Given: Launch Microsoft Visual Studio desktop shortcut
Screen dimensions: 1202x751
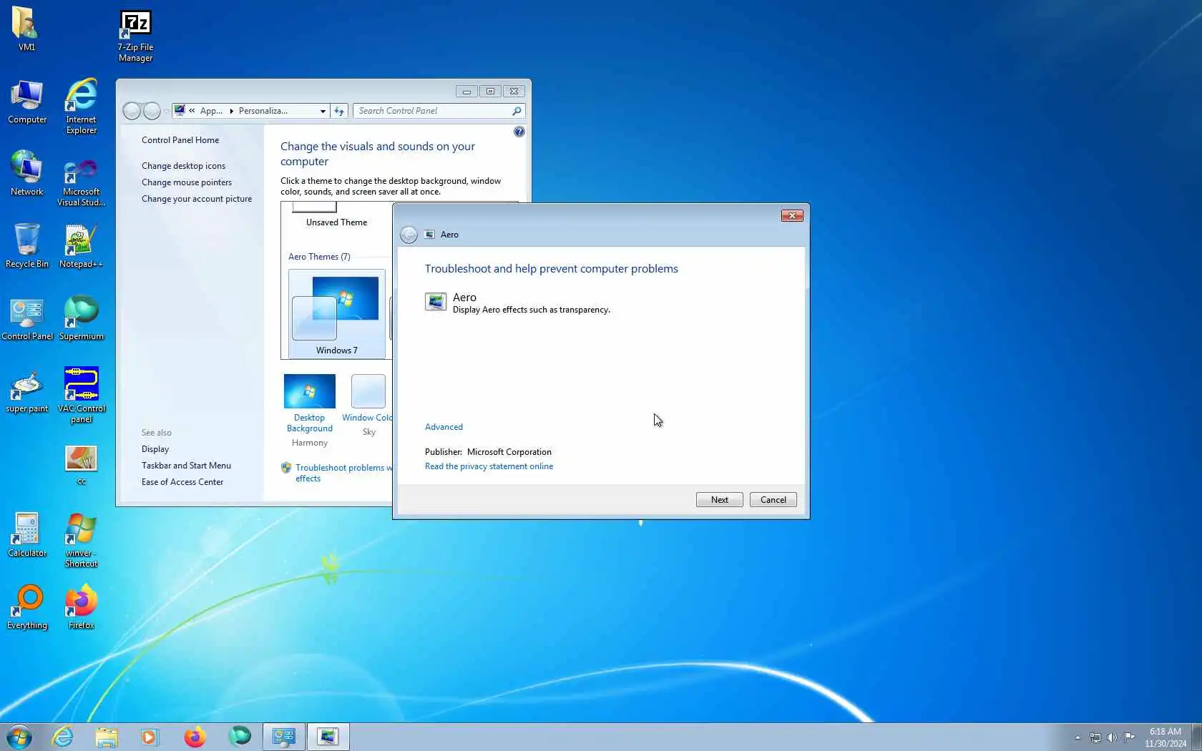Looking at the screenshot, I should (x=82, y=183).
